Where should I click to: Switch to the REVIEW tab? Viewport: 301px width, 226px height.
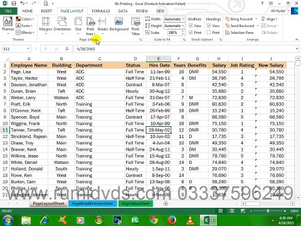point(142,11)
